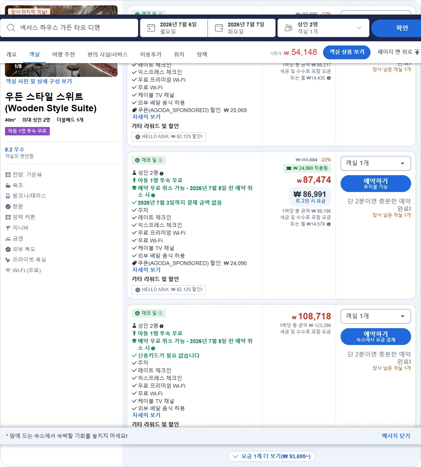Click the blue 확인 search button

point(396,28)
